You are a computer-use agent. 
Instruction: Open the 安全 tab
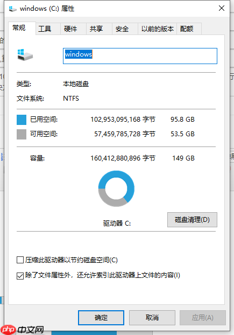tap(125, 29)
